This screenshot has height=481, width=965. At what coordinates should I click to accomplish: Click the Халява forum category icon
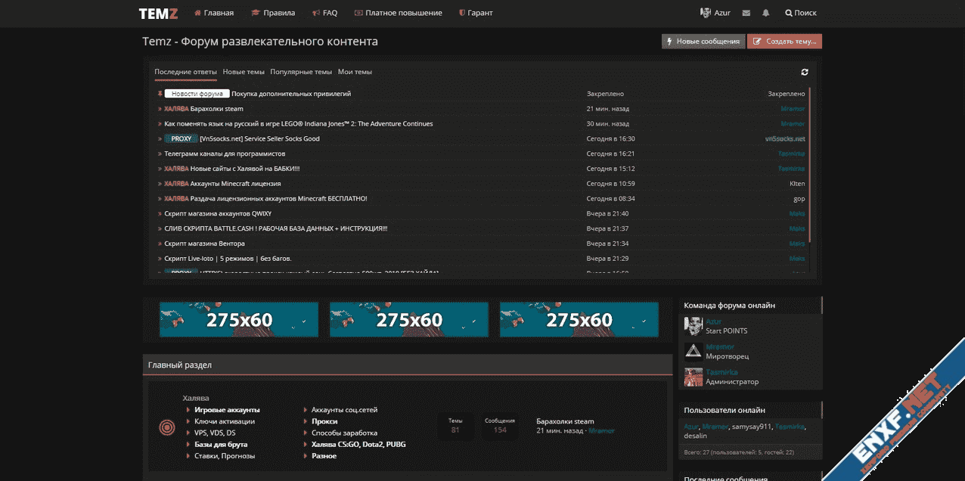[x=167, y=428]
